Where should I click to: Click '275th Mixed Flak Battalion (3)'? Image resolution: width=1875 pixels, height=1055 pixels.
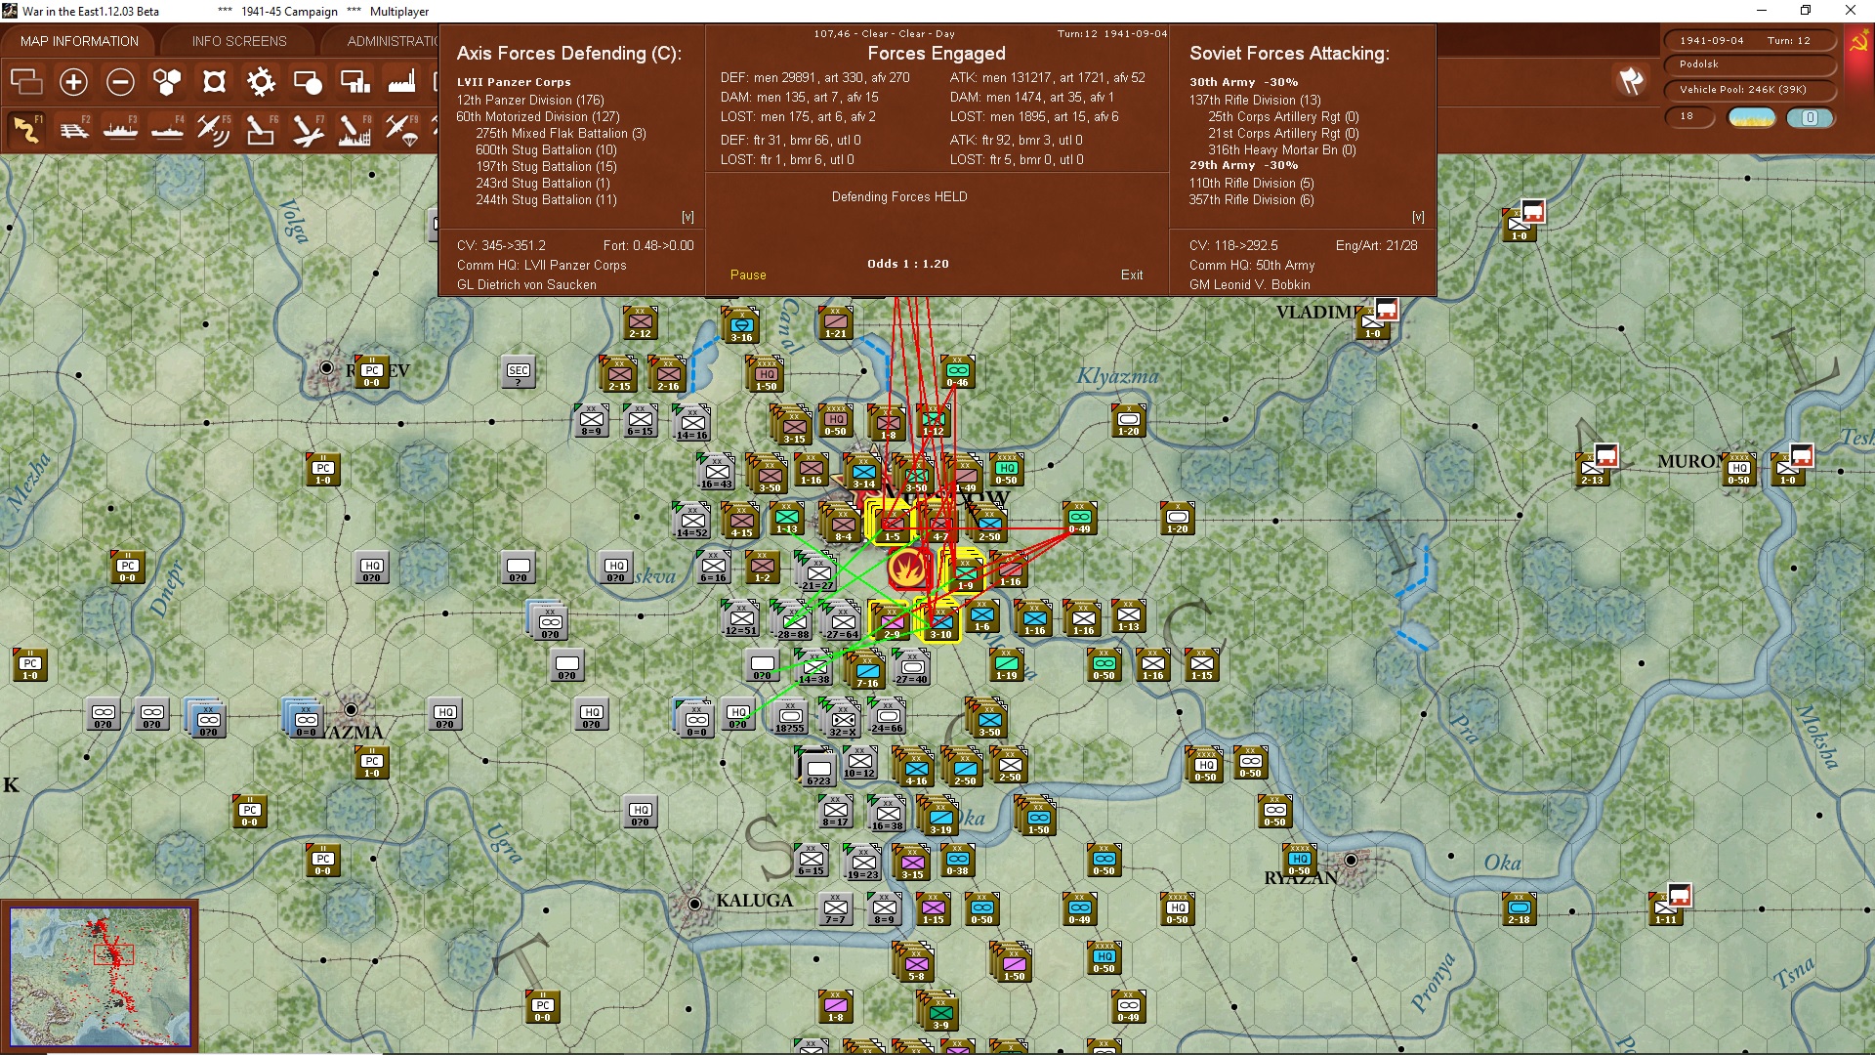pyautogui.click(x=561, y=133)
